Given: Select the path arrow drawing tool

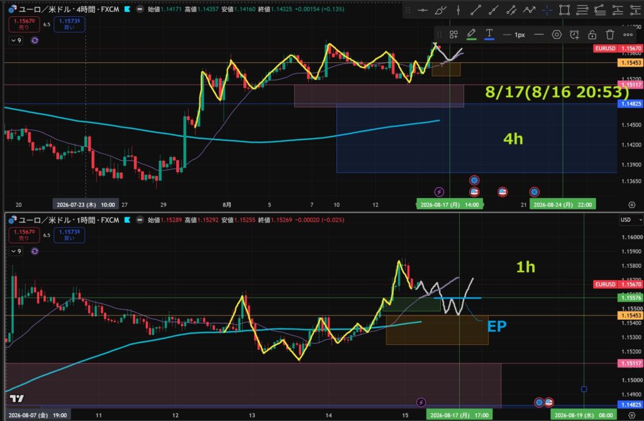Looking at the screenshot, I should click(529, 10).
